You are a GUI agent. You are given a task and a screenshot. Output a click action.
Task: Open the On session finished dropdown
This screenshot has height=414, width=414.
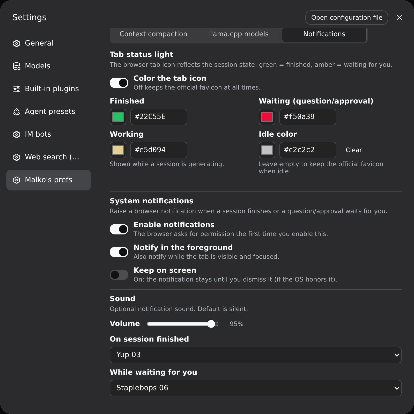coord(256,355)
